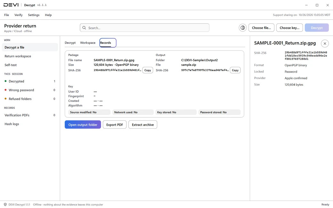
Task: Open Verification PDFs records
Action: tap(30, 115)
